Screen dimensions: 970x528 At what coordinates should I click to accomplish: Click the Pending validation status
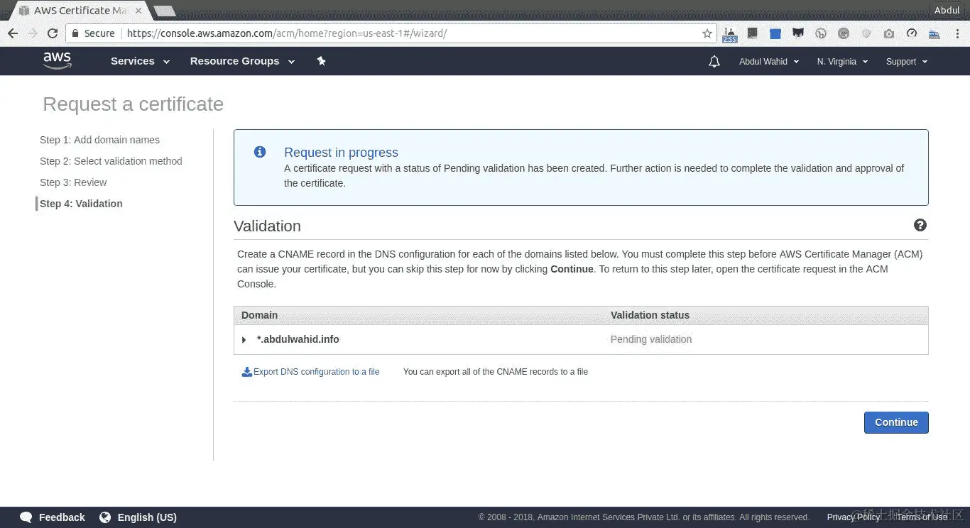pos(651,339)
